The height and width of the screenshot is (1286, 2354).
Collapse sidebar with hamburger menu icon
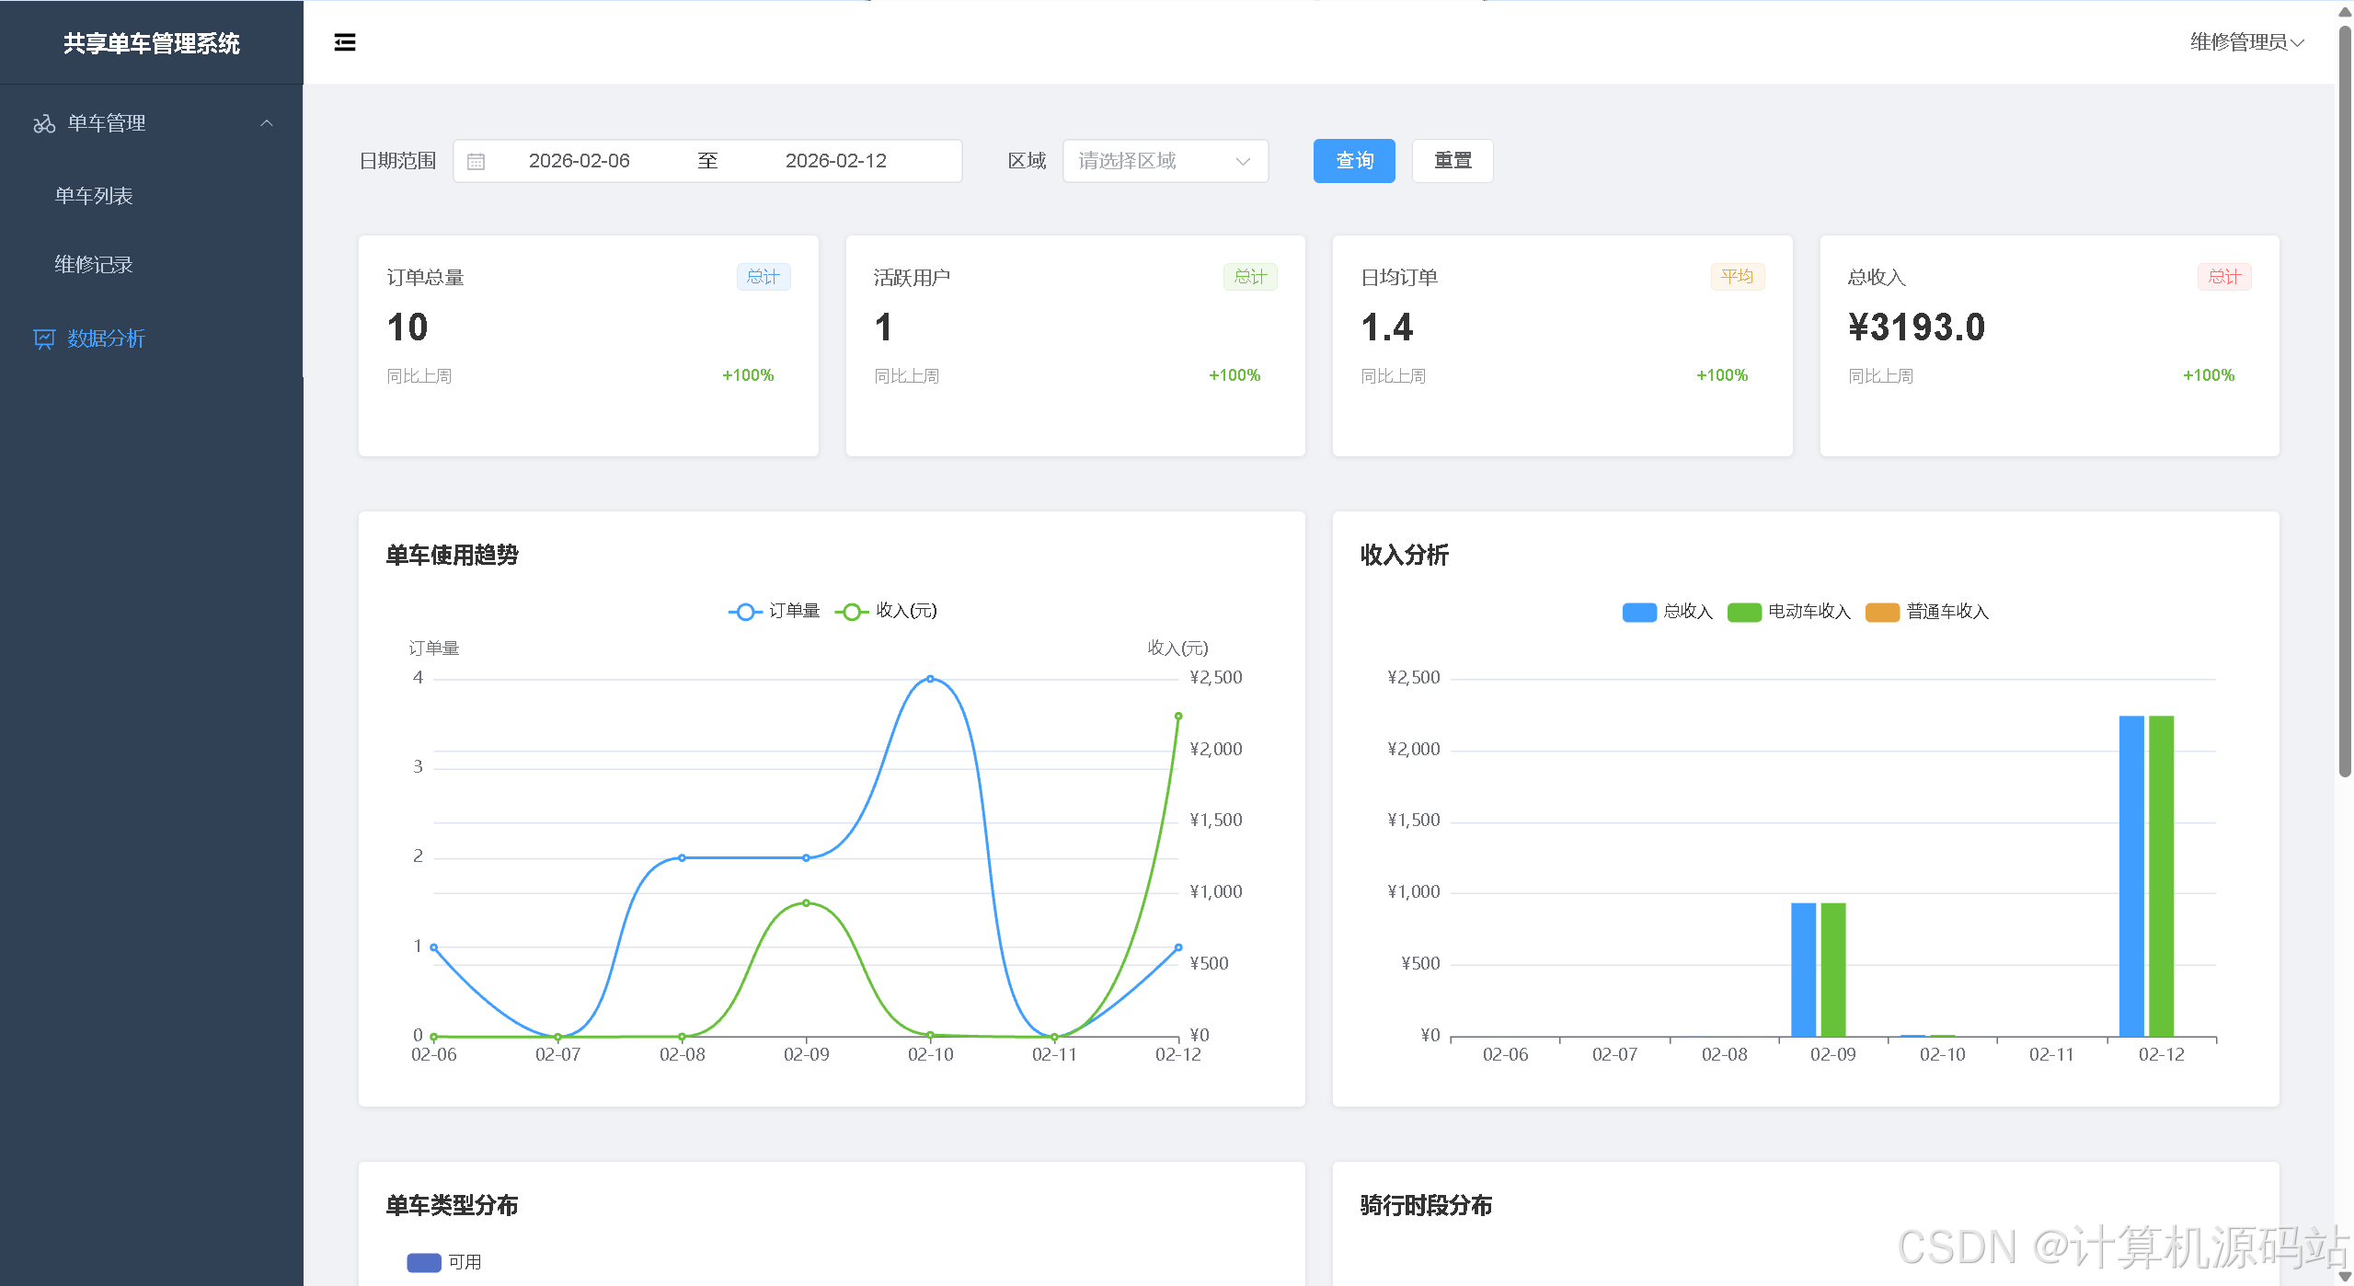[x=345, y=42]
